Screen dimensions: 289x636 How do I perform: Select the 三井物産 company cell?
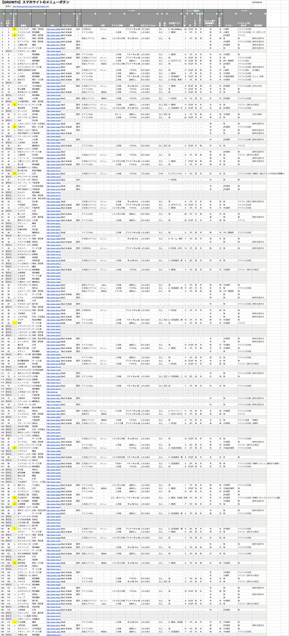[24, 143]
